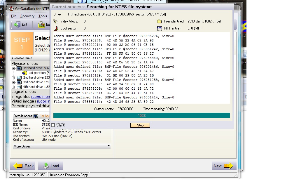The height and width of the screenshot is (184, 294).
Task: Click the Load button
Action: tap(51, 166)
